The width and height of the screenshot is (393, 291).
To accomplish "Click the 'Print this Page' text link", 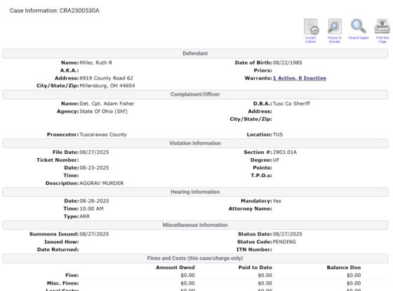I will [x=382, y=39].
